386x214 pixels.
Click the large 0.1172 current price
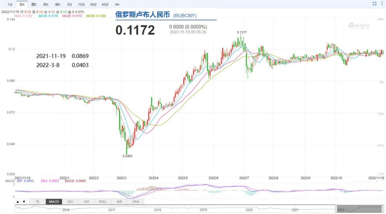[135, 30]
